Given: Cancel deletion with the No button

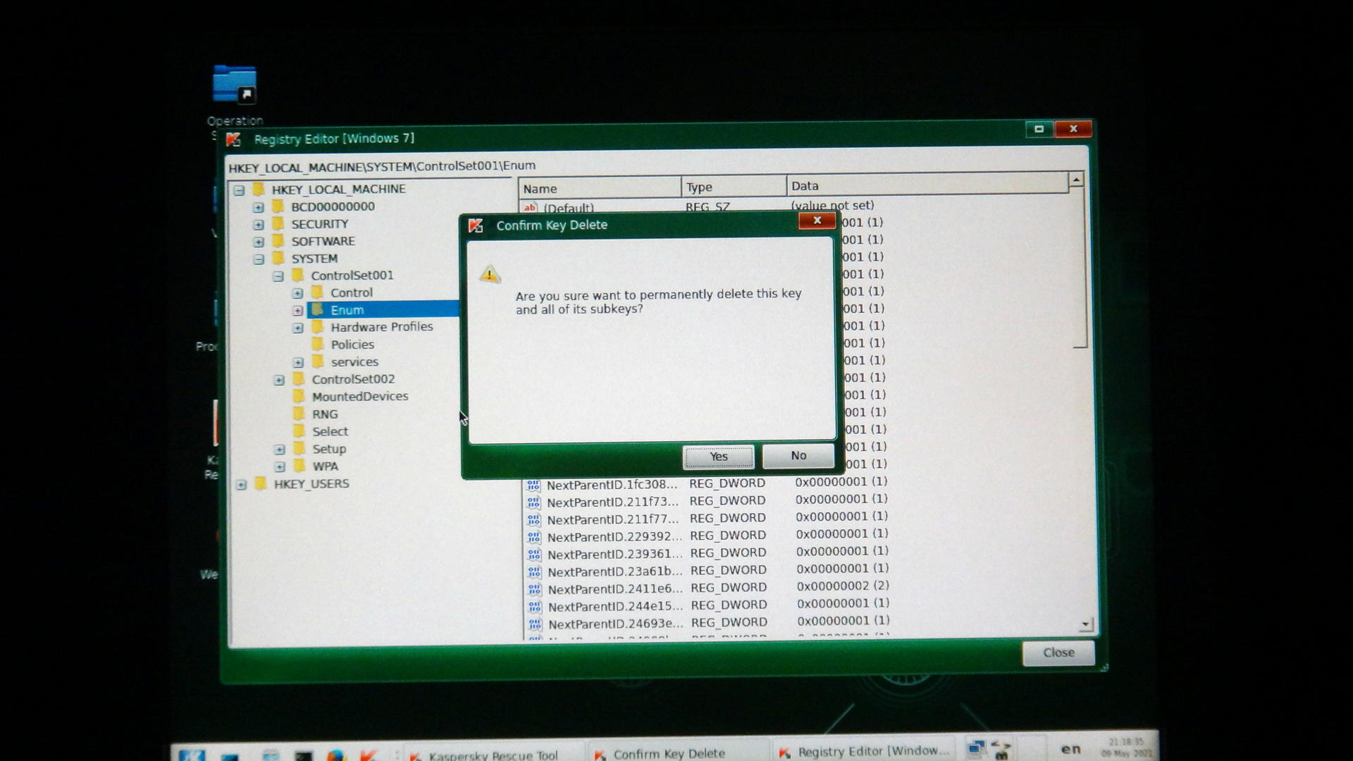Looking at the screenshot, I should (x=798, y=456).
